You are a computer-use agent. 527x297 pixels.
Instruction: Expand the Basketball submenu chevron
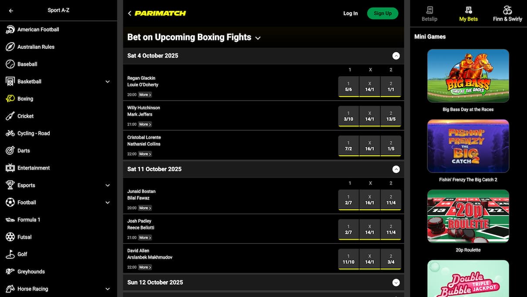pyautogui.click(x=108, y=81)
